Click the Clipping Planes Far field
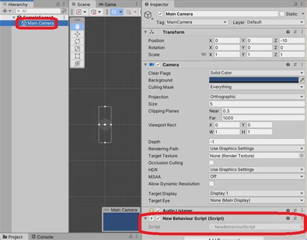 tap(263, 118)
